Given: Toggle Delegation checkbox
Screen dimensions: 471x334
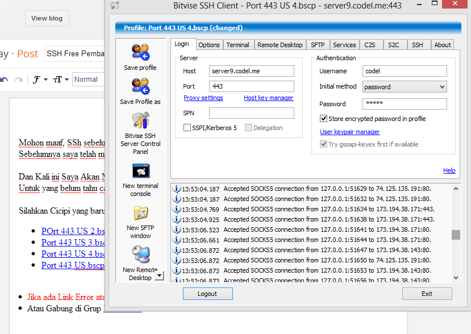Looking at the screenshot, I should (248, 128).
